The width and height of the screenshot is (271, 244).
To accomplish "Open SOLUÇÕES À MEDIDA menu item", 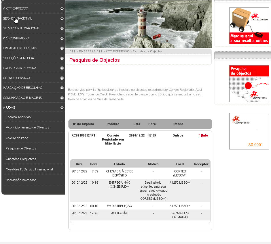I will [18, 58].
